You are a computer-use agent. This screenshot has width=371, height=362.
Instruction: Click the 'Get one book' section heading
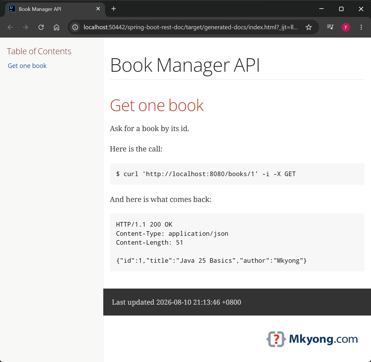[x=157, y=105]
